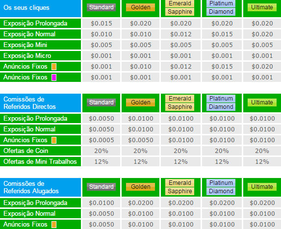
Task: Select Emerald badge in Referidos Alugados header
Action: coord(180,183)
